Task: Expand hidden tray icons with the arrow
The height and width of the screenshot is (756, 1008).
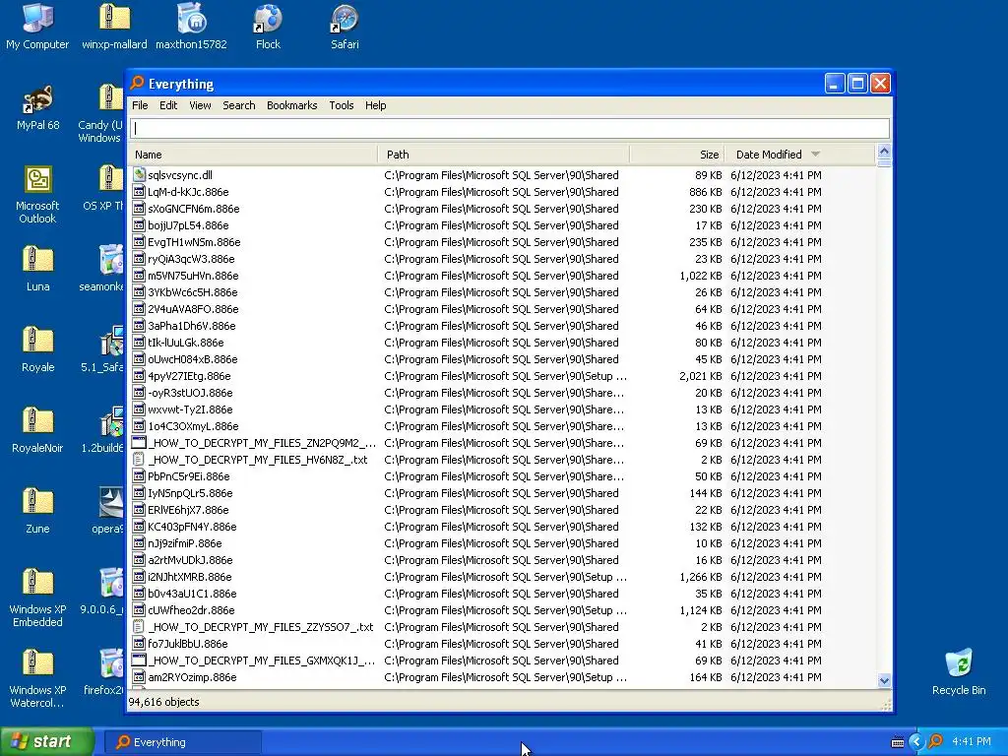Action: (916, 742)
